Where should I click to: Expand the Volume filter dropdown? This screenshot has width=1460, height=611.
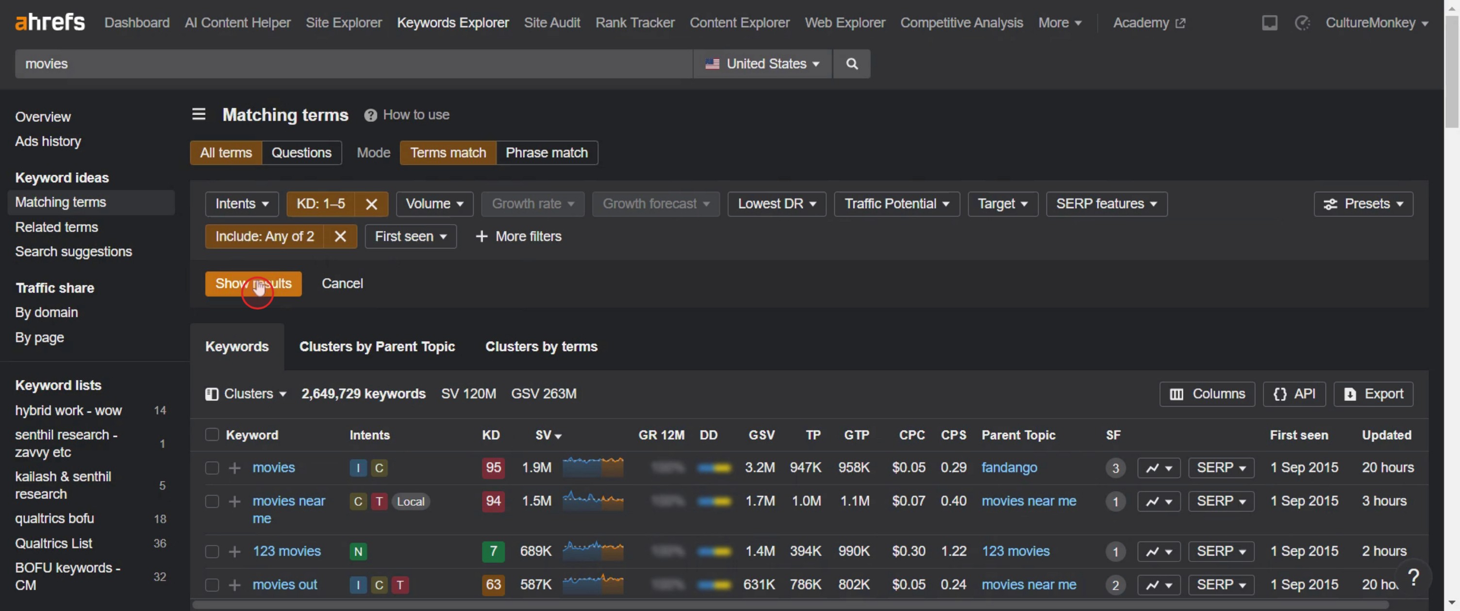point(434,204)
